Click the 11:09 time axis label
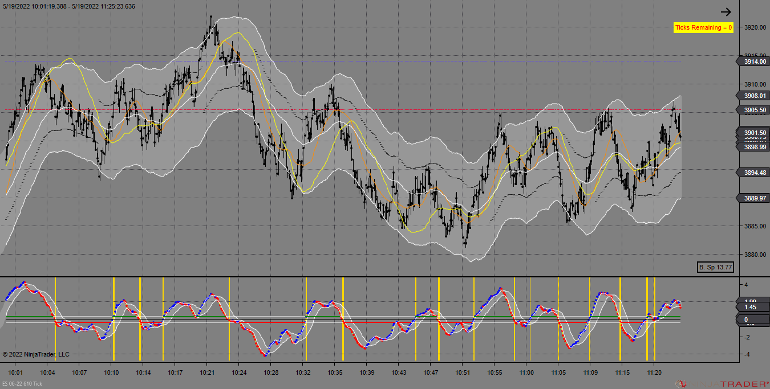This screenshot has height=389, width=770. click(590, 372)
